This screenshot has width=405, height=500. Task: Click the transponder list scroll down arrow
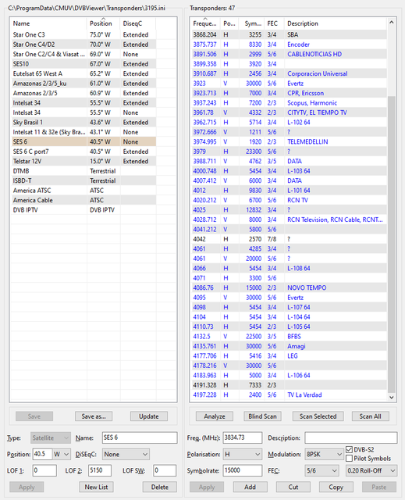click(391, 397)
